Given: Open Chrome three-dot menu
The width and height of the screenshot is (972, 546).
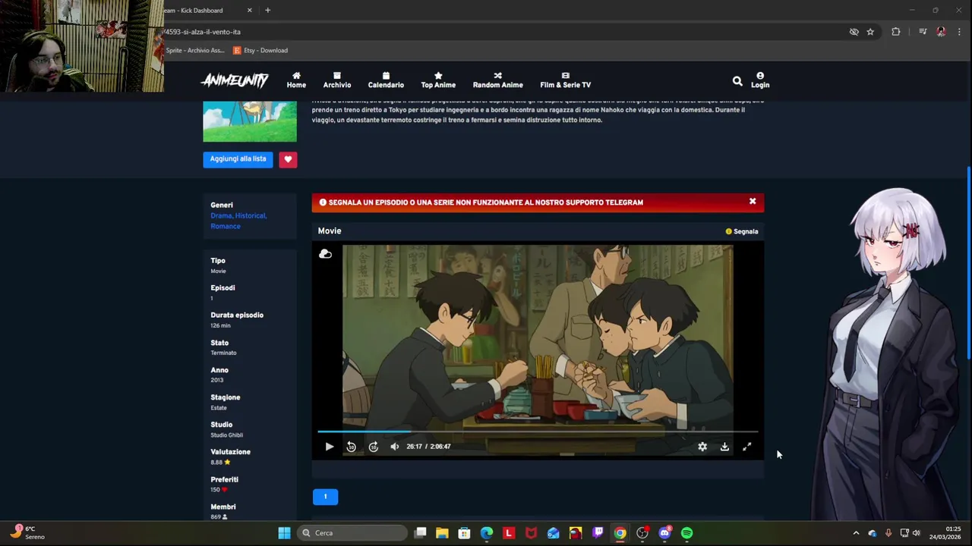Looking at the screenshot, I should click(x=959, y=32).
